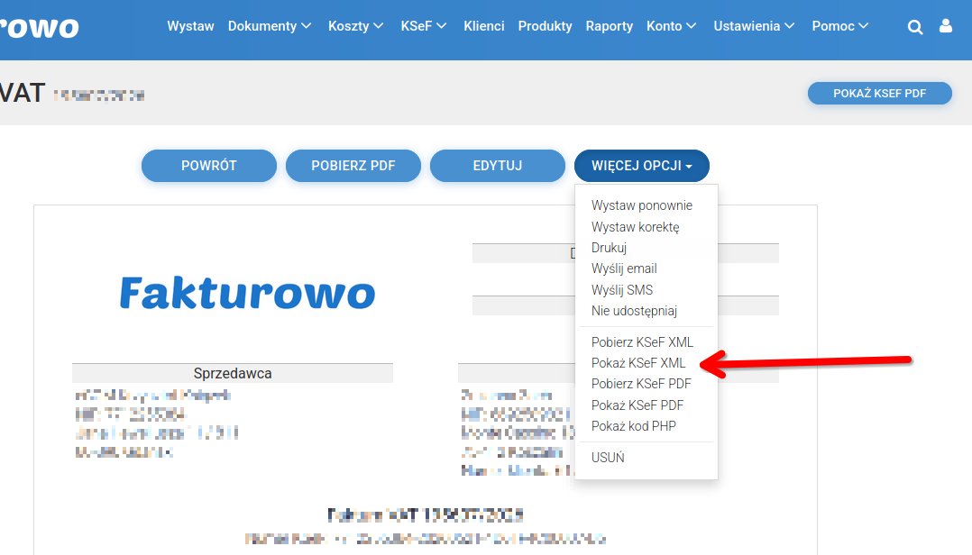Expand the Pomoc dropdown
This screenshot has height=555, width=972.
point(840,26)
